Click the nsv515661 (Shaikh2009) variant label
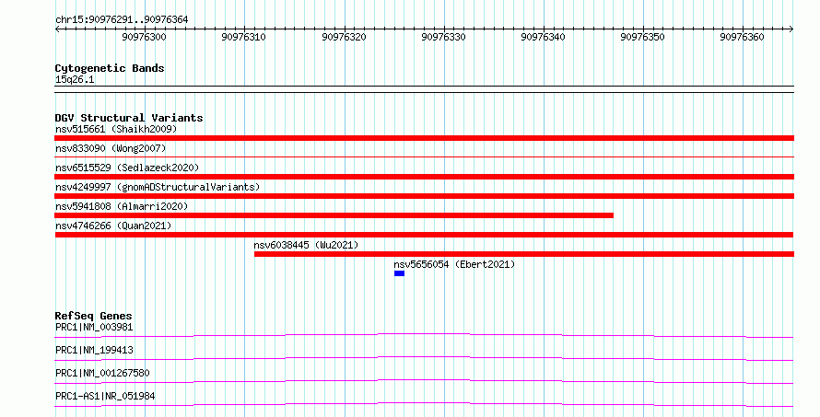Viewport: 820px width, 417px height. pyautogui.click(x=116, y=129)
